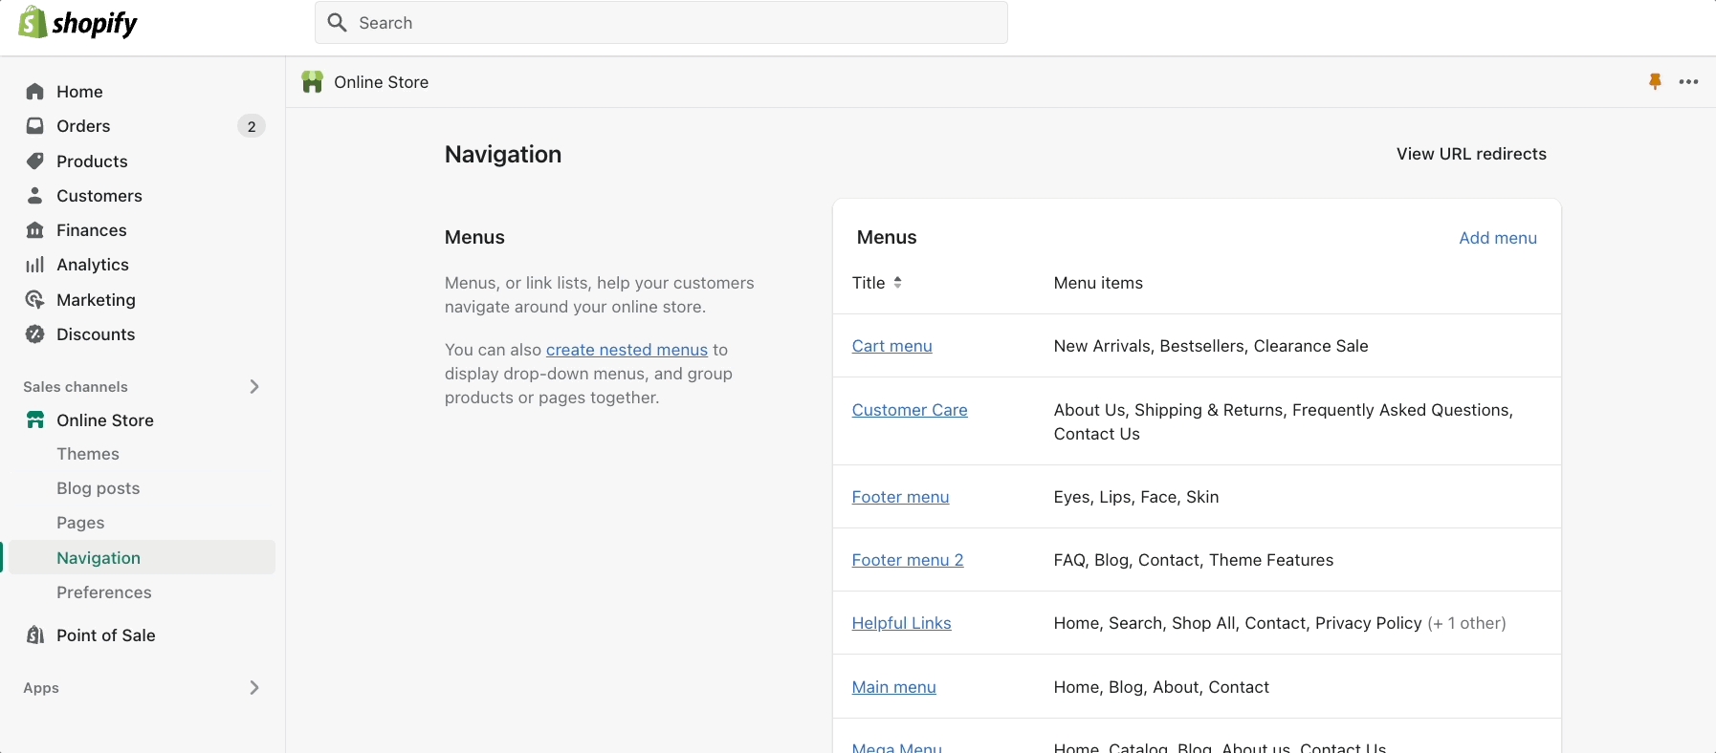Expand the Apps section chevron
Screen dimensions: 1716x753
pos(254,688)
